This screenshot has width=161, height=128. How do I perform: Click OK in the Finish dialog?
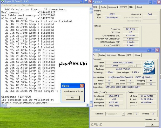[x=73, y=98]
